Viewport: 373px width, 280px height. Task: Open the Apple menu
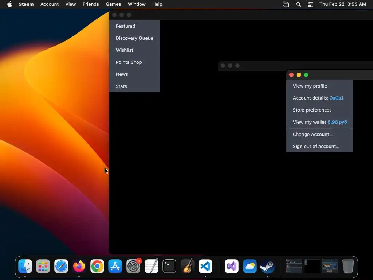coord(9,4)
